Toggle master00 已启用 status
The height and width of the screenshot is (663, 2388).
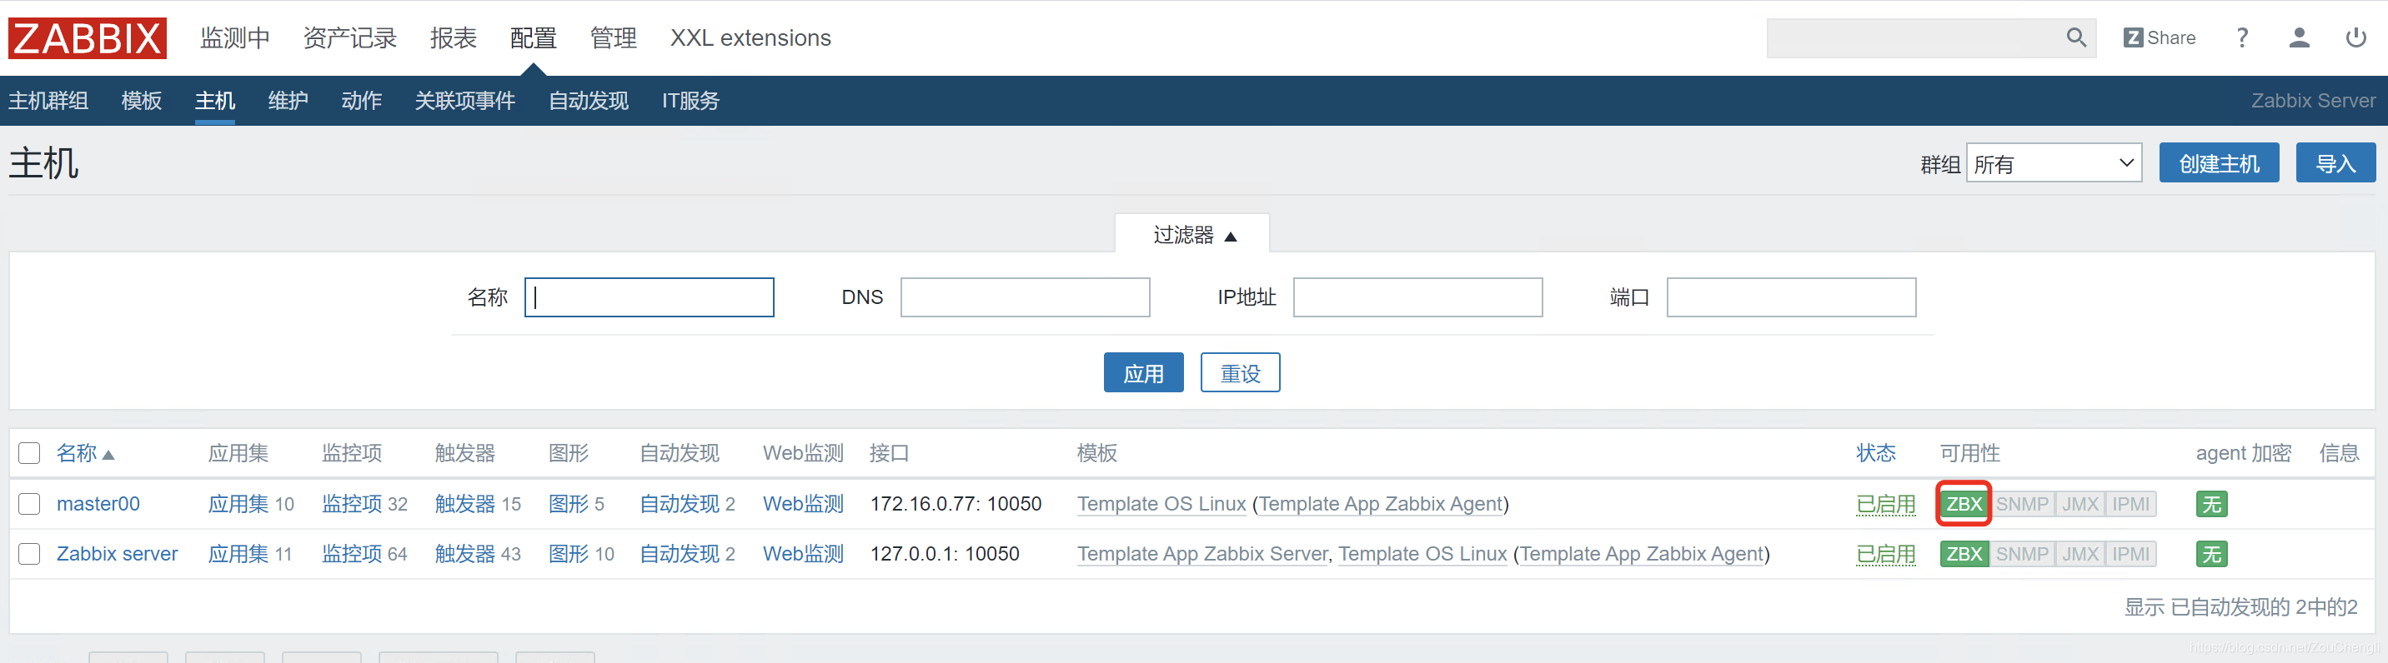(1885, 504)
